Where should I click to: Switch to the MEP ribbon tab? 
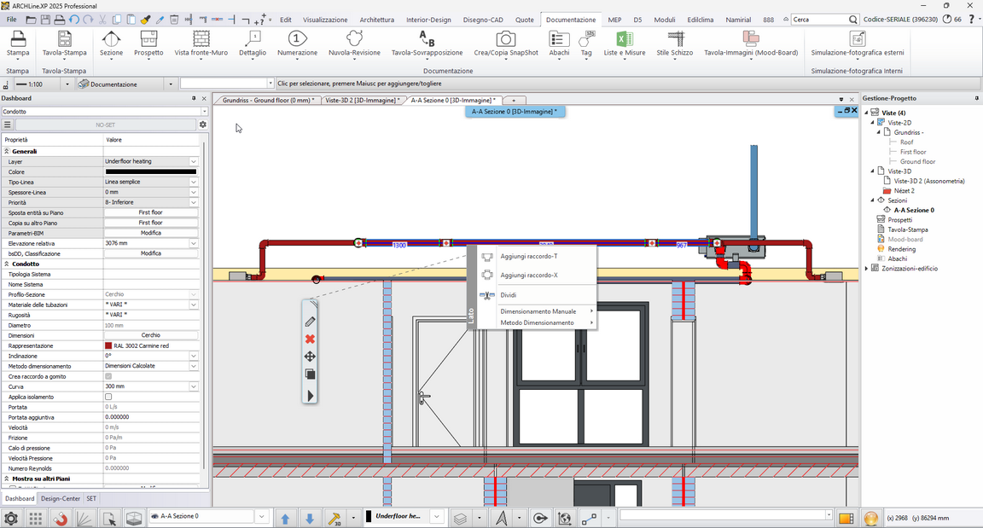[x=614, y=20]
